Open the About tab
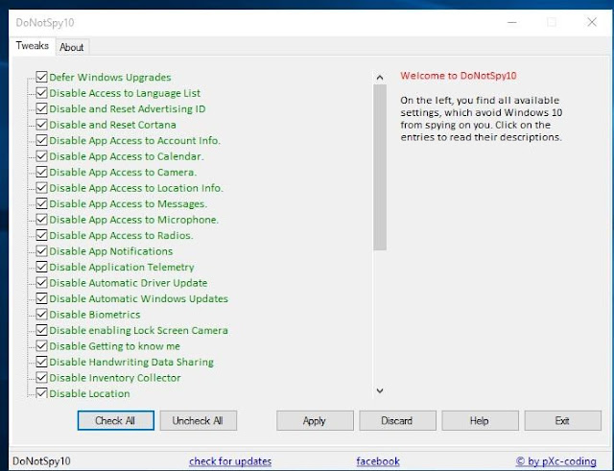Screen dimensions: 614x471 tap(72, 47)
